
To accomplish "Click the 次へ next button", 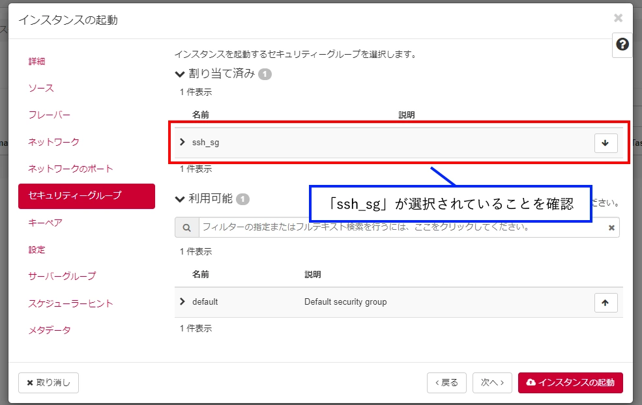I will point(492,383).
